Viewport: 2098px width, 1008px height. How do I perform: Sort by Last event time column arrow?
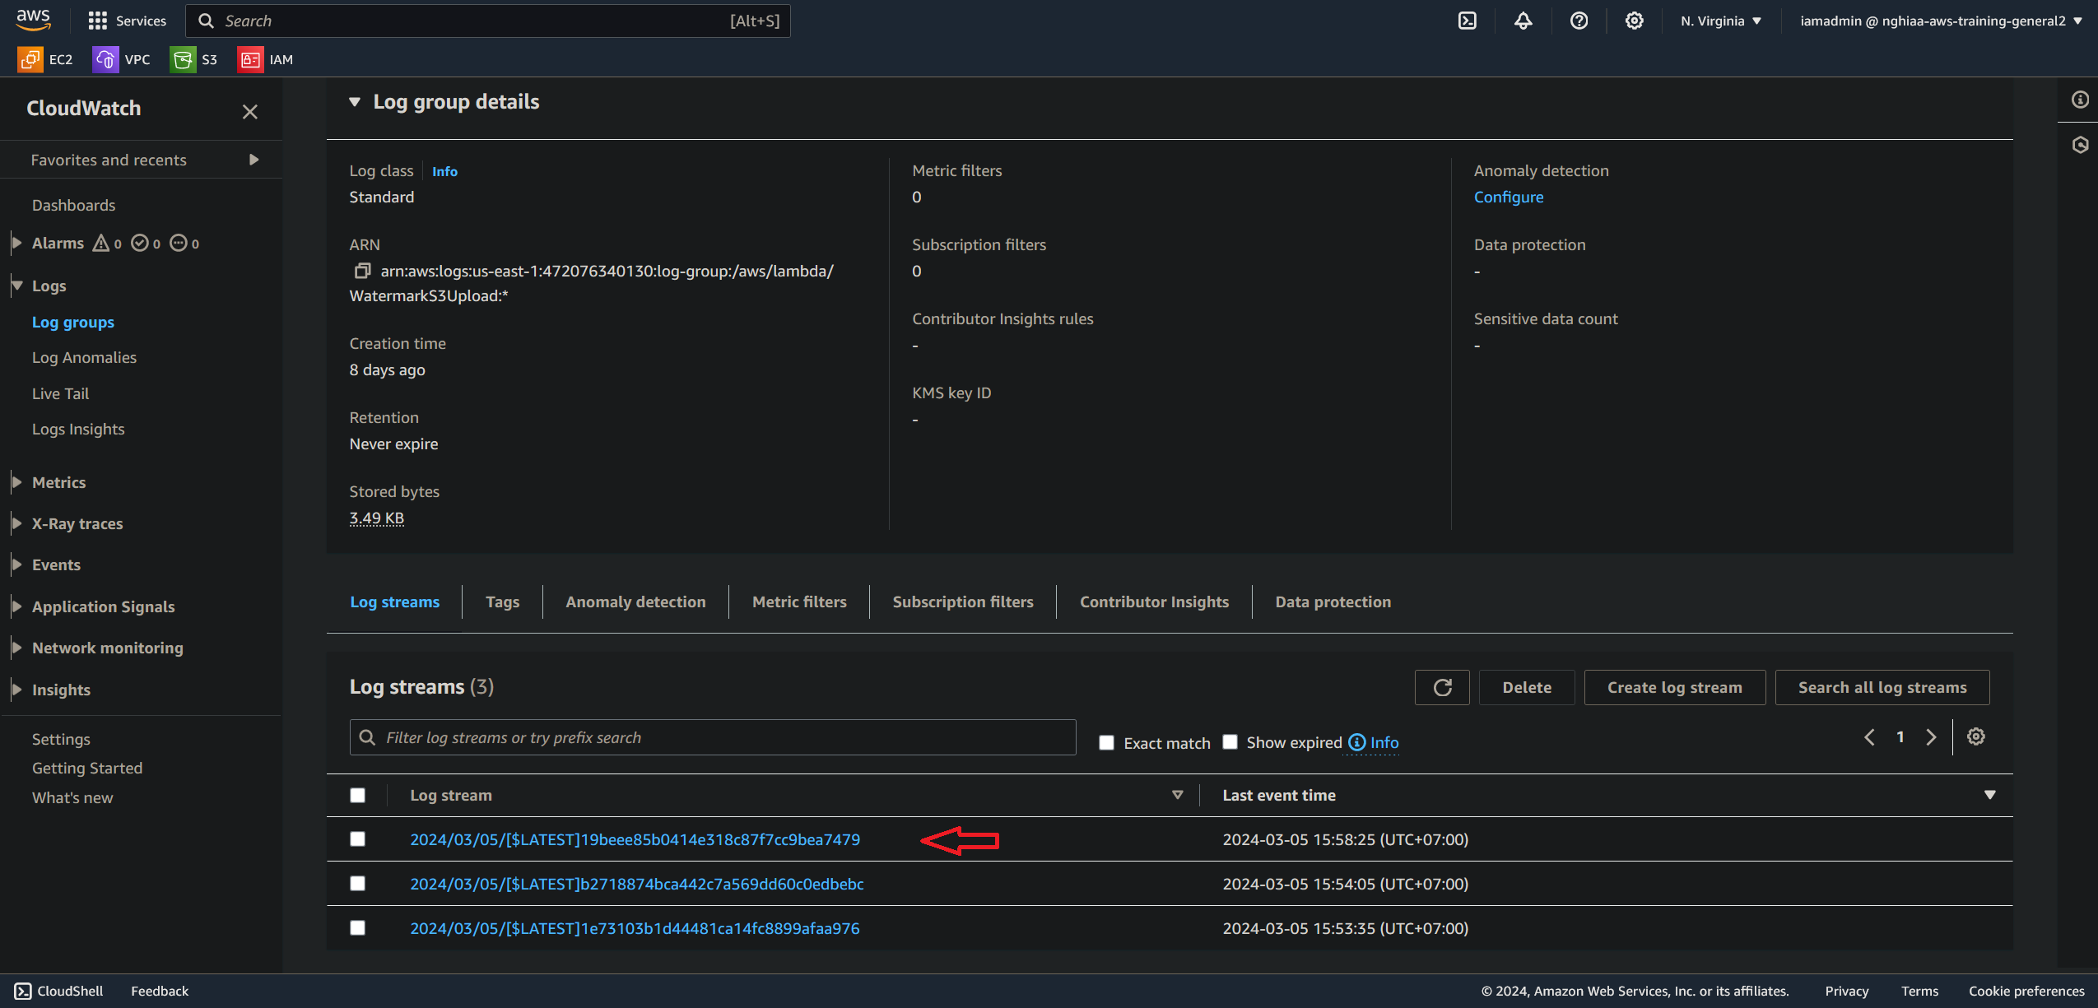click(1989, 795)
